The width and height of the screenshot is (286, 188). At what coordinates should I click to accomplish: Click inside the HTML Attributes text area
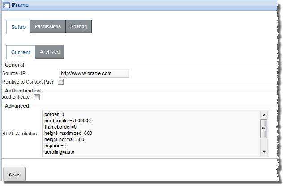[x=156, y=134]
